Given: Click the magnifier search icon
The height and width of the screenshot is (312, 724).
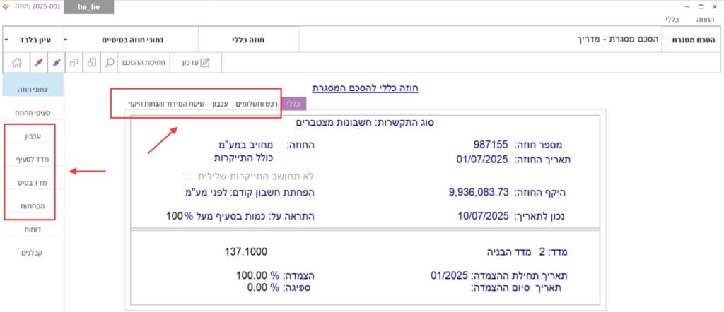Looking at the screenshot, I should click(x=110, y=62).
